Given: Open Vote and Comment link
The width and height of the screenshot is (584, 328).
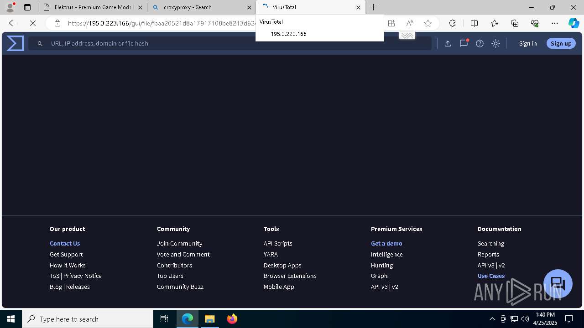Looking at the screenshot, I should point(183,254).
